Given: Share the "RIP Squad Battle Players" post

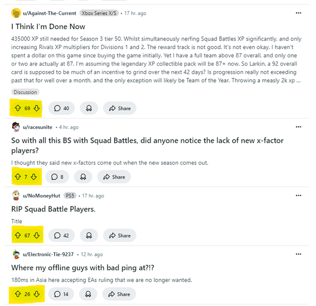Looking at the screenshot, I should (120, 235).
